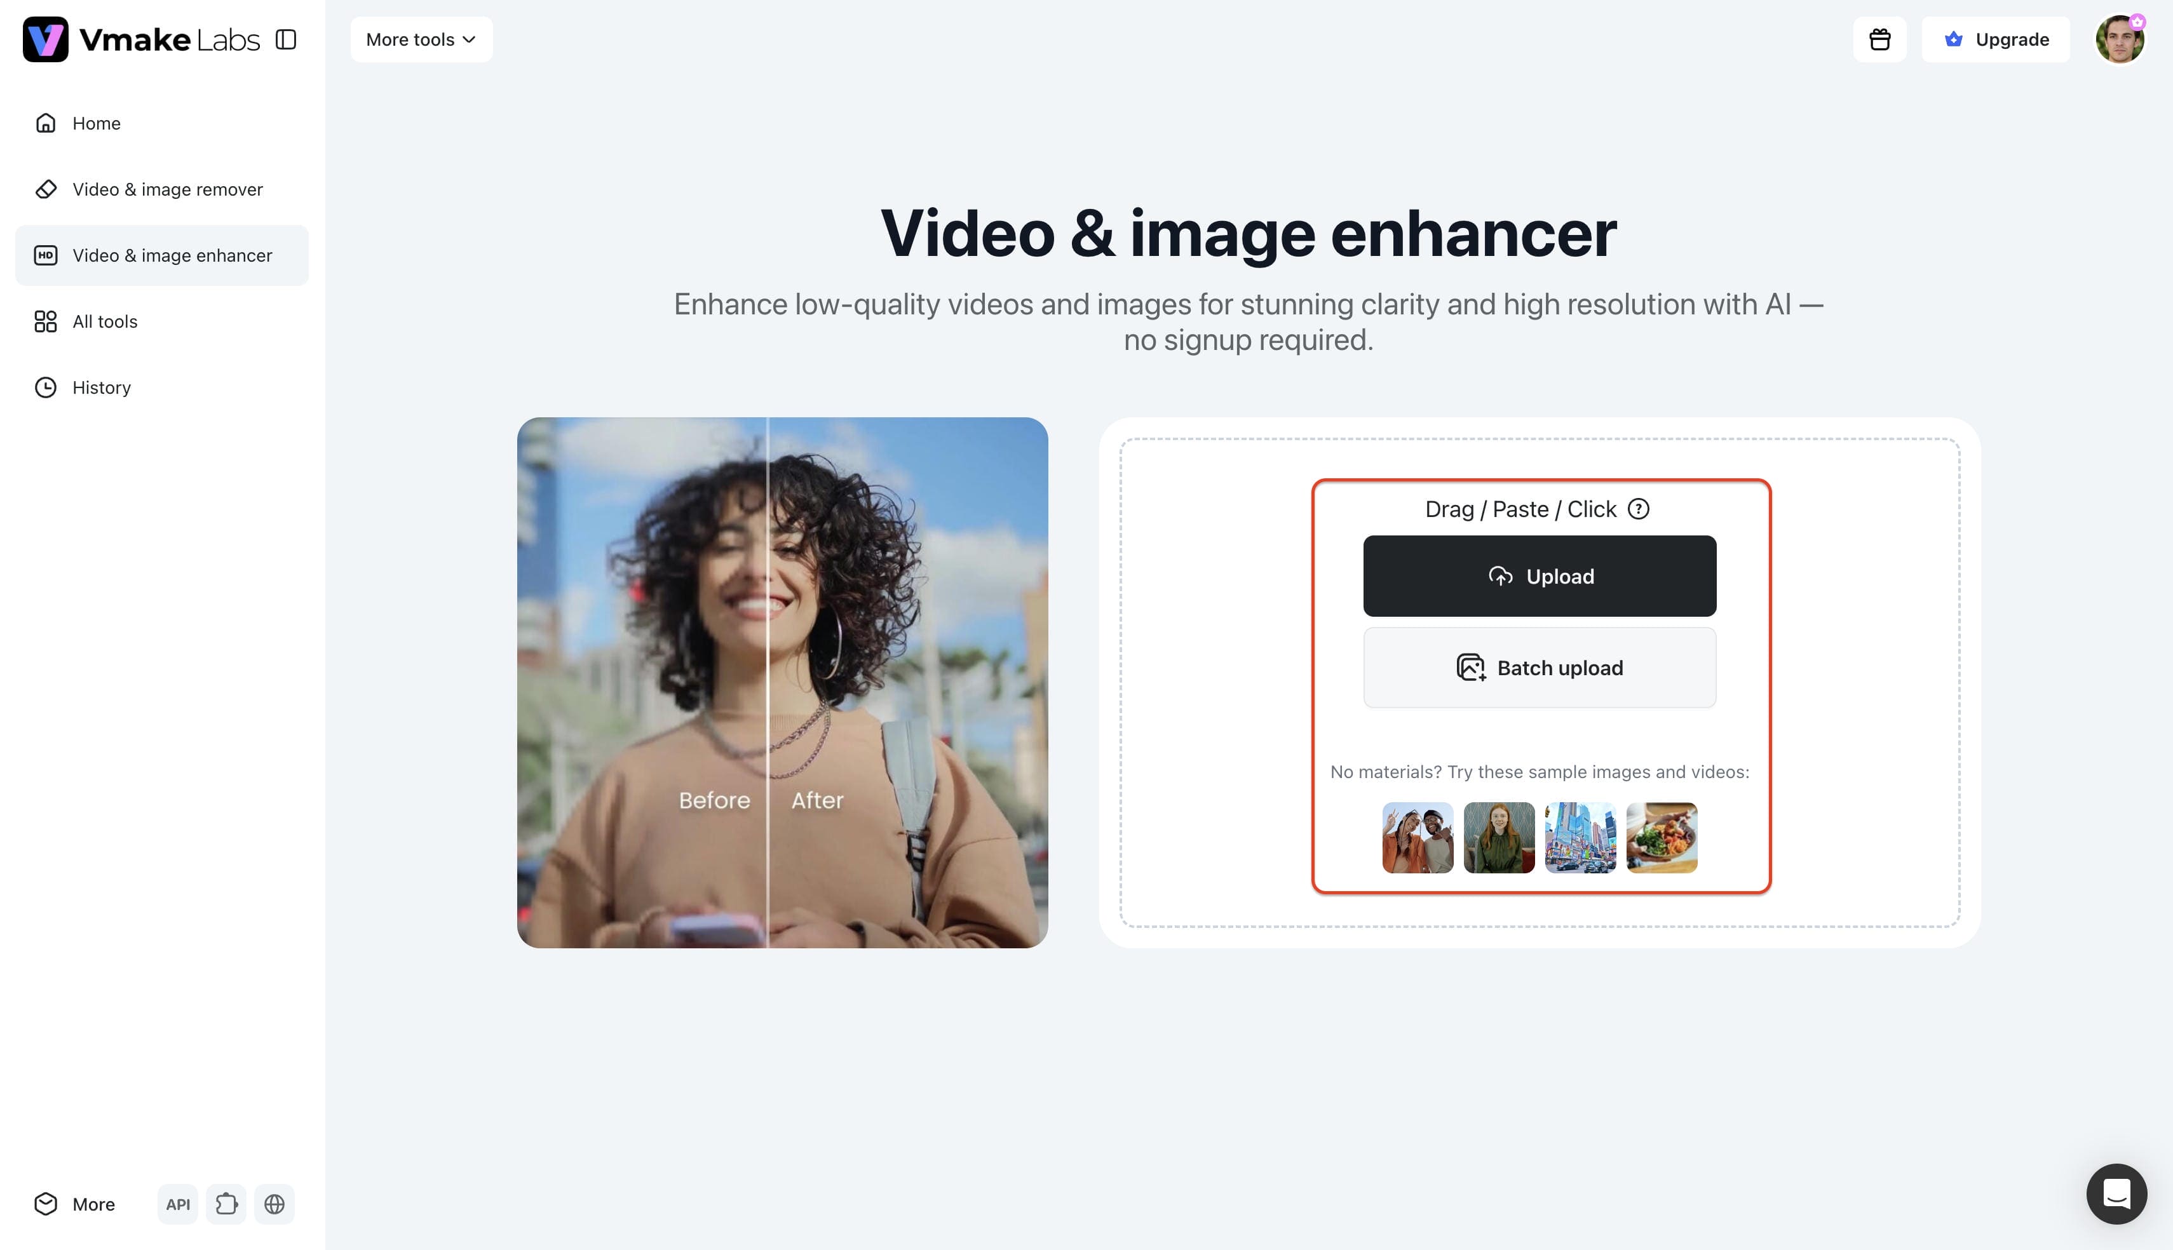Click the More cube icon
The height and width of the screenshot is (1250, 2173).
pyautogui.click(x=46, y=1204)
